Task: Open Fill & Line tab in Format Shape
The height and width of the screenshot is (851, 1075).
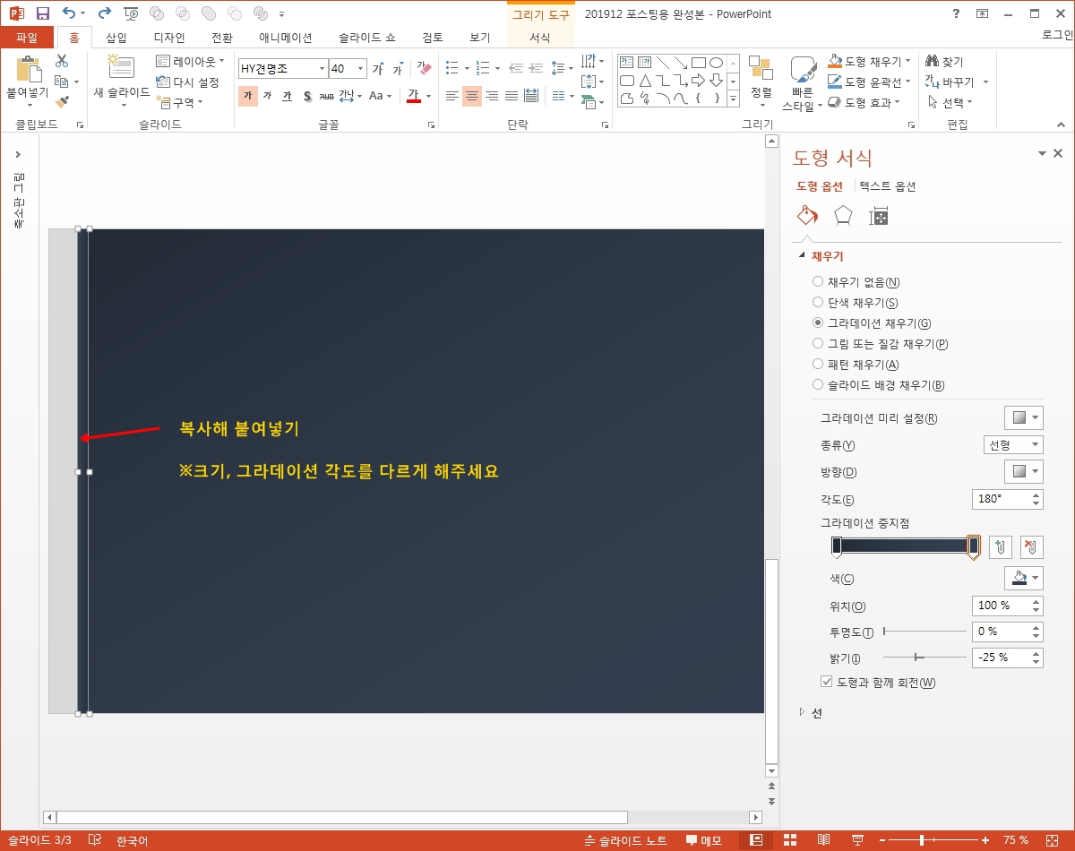Action: pos(807,216)
